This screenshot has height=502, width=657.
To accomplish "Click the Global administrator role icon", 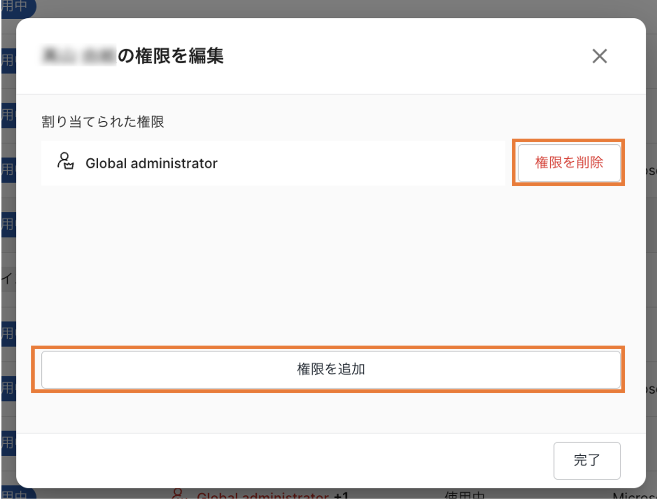I will click(x=65, y=161).
